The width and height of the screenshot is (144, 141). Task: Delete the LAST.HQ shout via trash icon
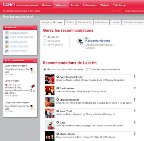pos(31,91)
